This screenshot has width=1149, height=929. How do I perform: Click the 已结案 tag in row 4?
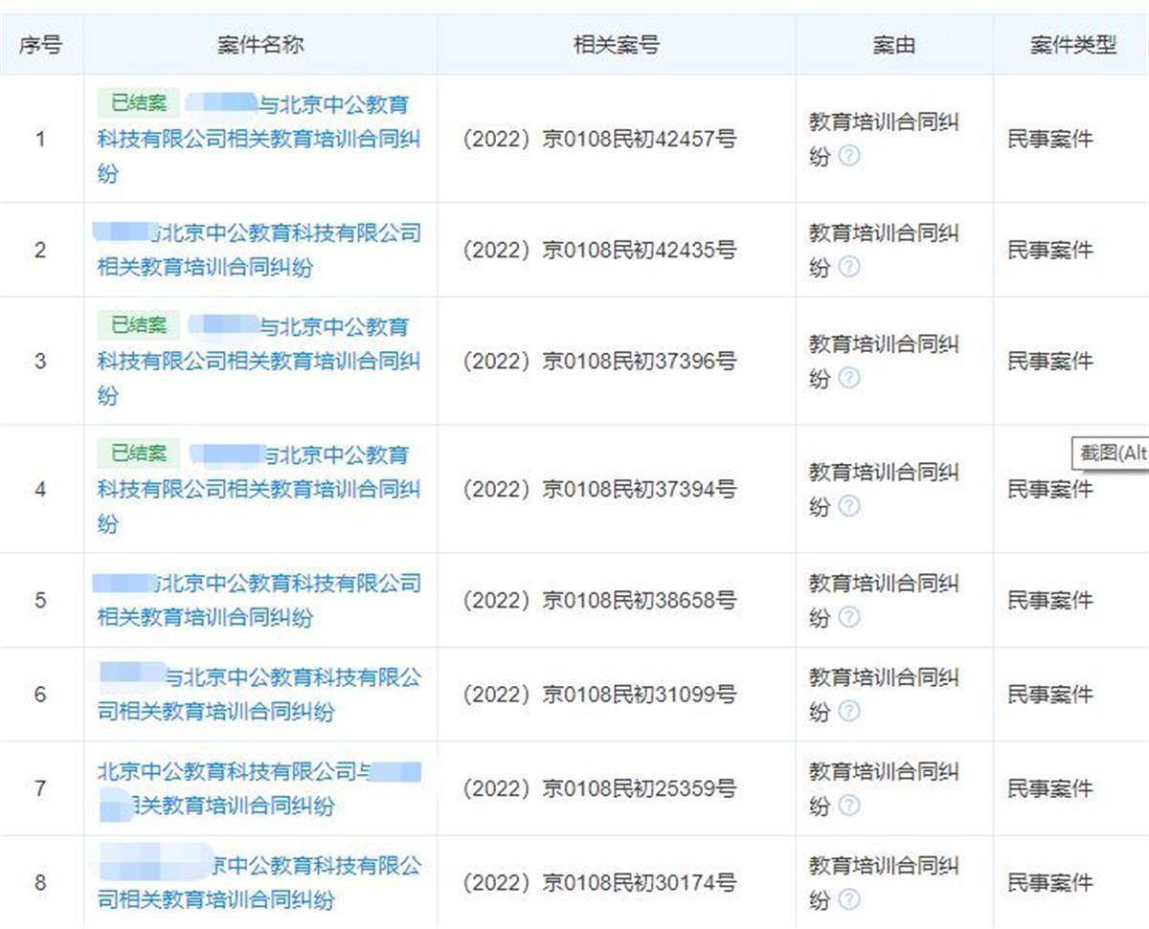point(138,453)
